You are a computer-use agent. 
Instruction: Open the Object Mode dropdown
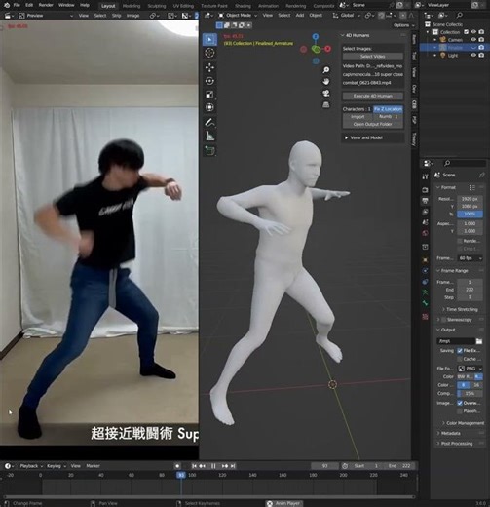point(238,16)
